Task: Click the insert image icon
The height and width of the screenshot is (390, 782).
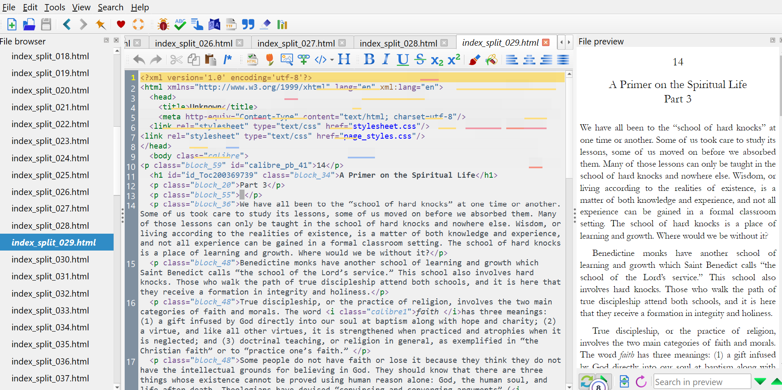Action: pyautogui.click(x=286, y=60)
